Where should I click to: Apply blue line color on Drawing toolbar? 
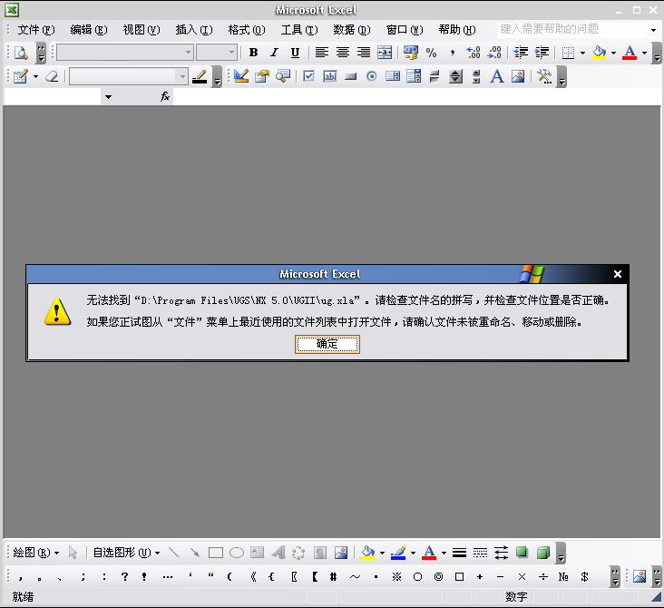pyautogui.click(x=398, y=553)
